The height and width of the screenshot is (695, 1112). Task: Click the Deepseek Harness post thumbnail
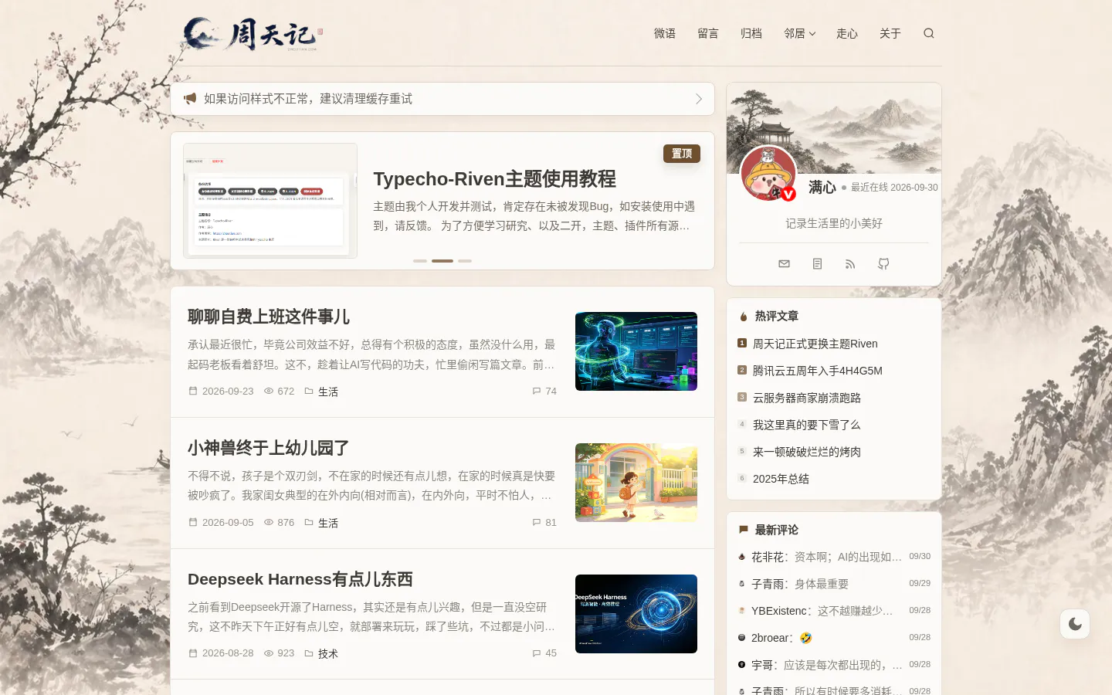(636, 614)
